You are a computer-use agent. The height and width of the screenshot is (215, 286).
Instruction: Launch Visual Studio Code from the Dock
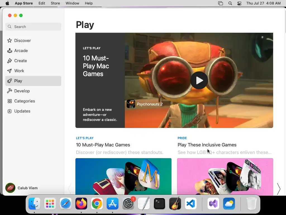[191, 204]
